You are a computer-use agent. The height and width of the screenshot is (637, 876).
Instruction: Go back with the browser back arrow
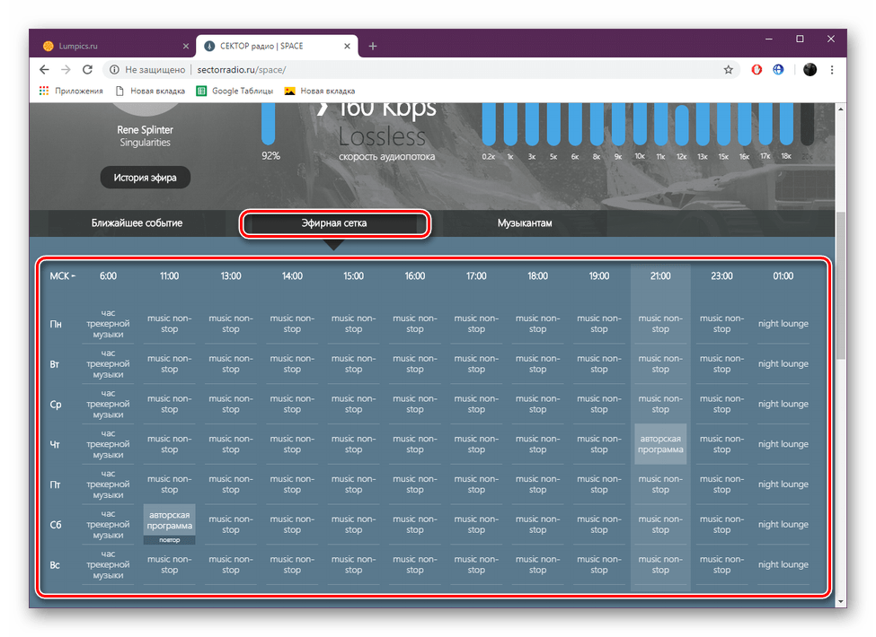(x=44, y=70)
